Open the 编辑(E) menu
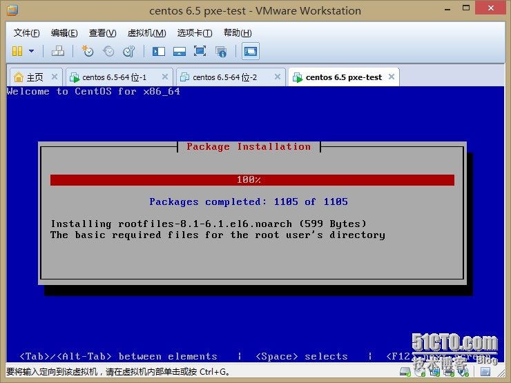This screenshot has height=383, width=511. tap(64, 33)
